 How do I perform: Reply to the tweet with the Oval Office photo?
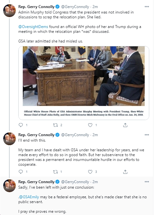21,125
